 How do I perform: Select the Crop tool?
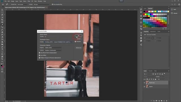point(2,20)
